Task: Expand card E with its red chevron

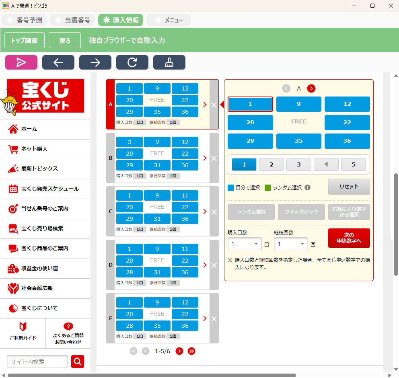Action: click(x=205, y=318)
